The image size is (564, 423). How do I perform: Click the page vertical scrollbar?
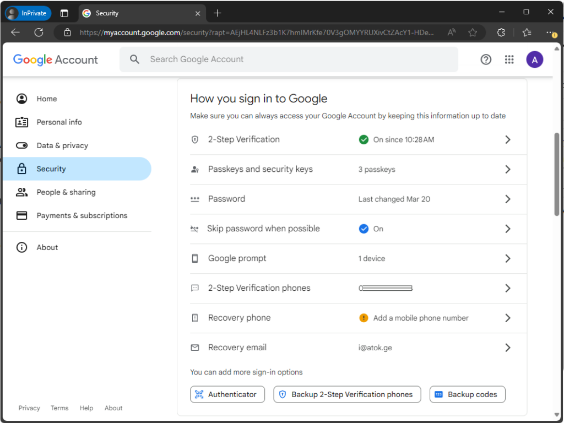tap(557, 173)
